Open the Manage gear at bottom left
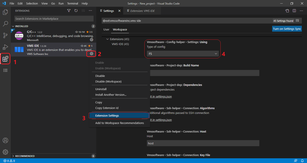307x163 pixels. (5, 152)
